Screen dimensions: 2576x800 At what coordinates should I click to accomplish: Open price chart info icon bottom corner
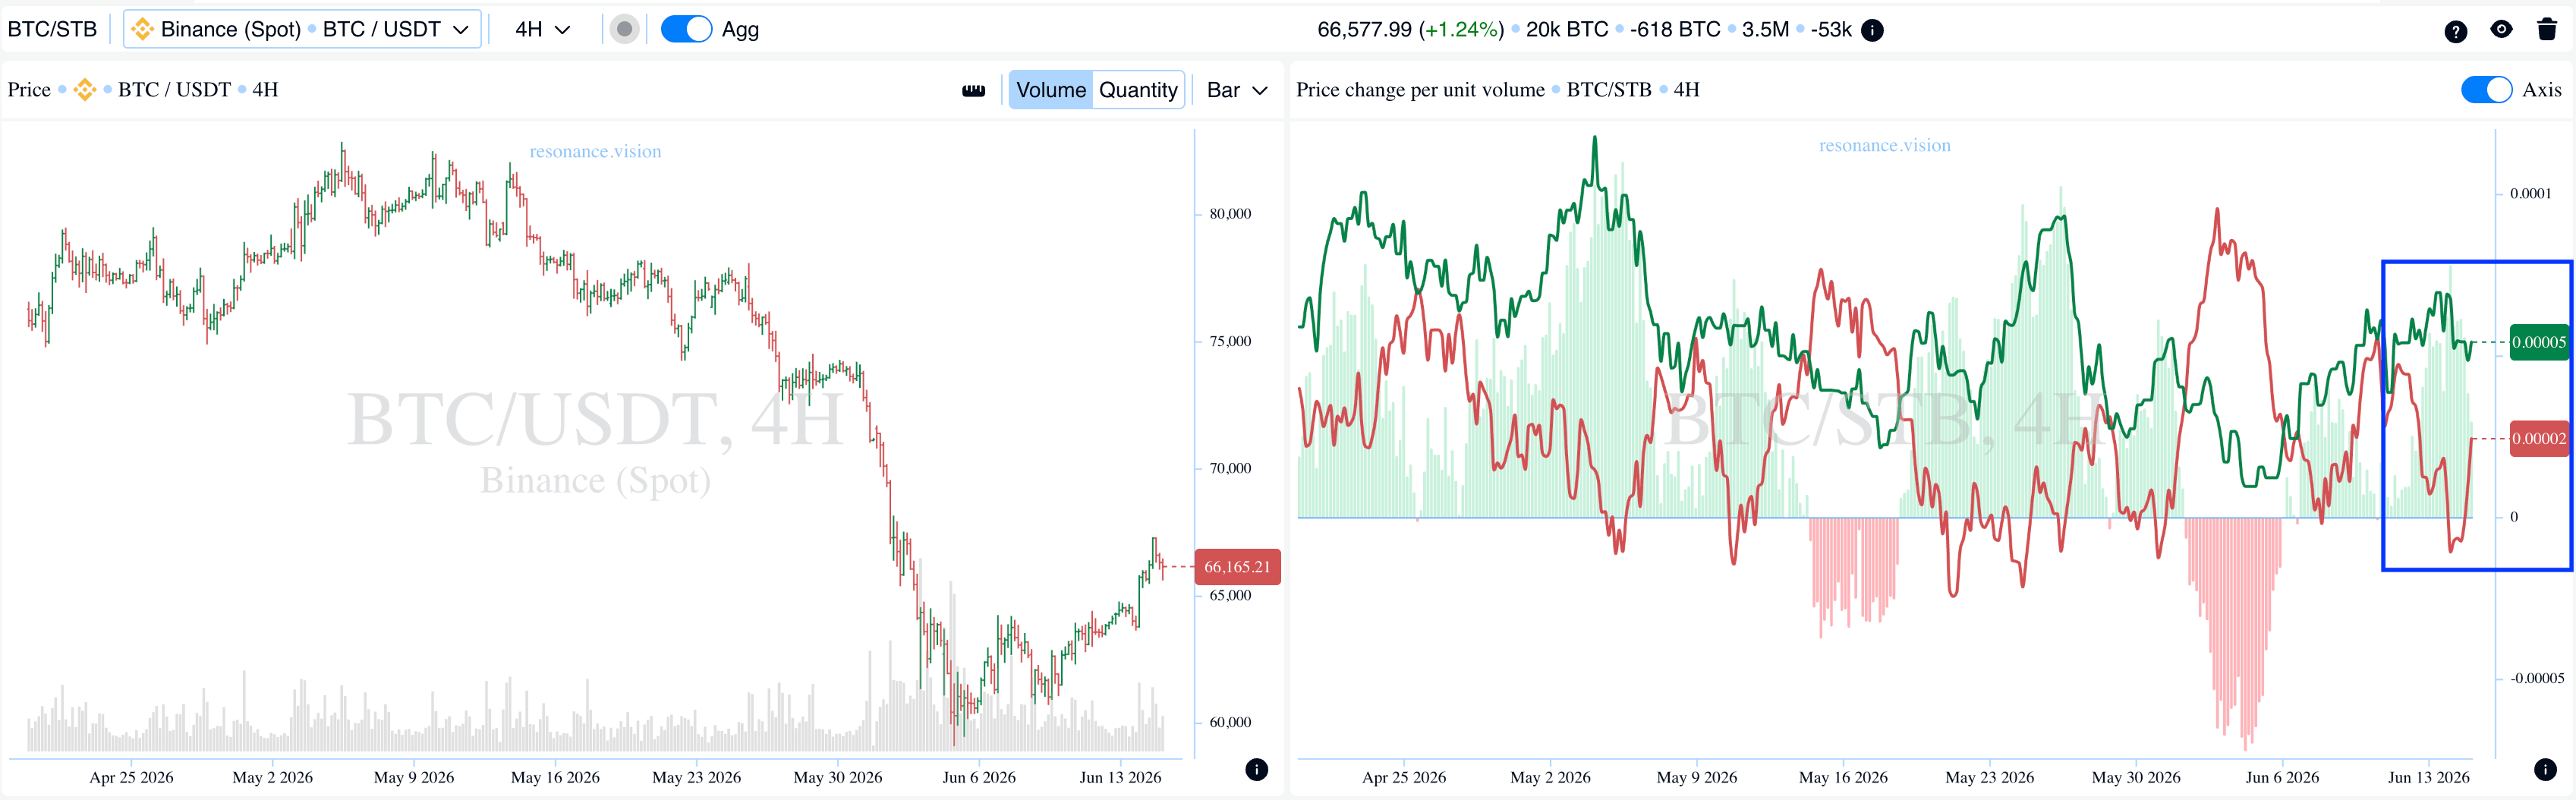(1257, 769)
